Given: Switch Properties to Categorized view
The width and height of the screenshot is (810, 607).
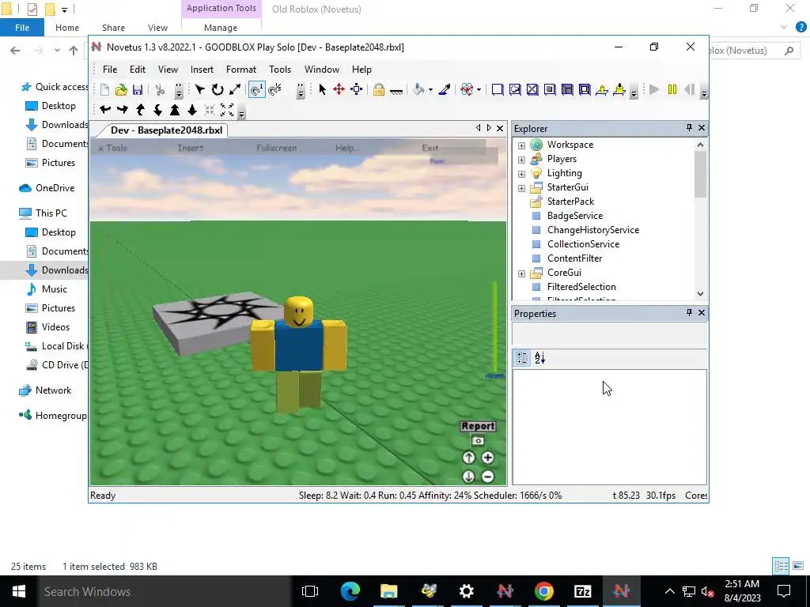Looking at the screenshot, I should click(522, 358).
